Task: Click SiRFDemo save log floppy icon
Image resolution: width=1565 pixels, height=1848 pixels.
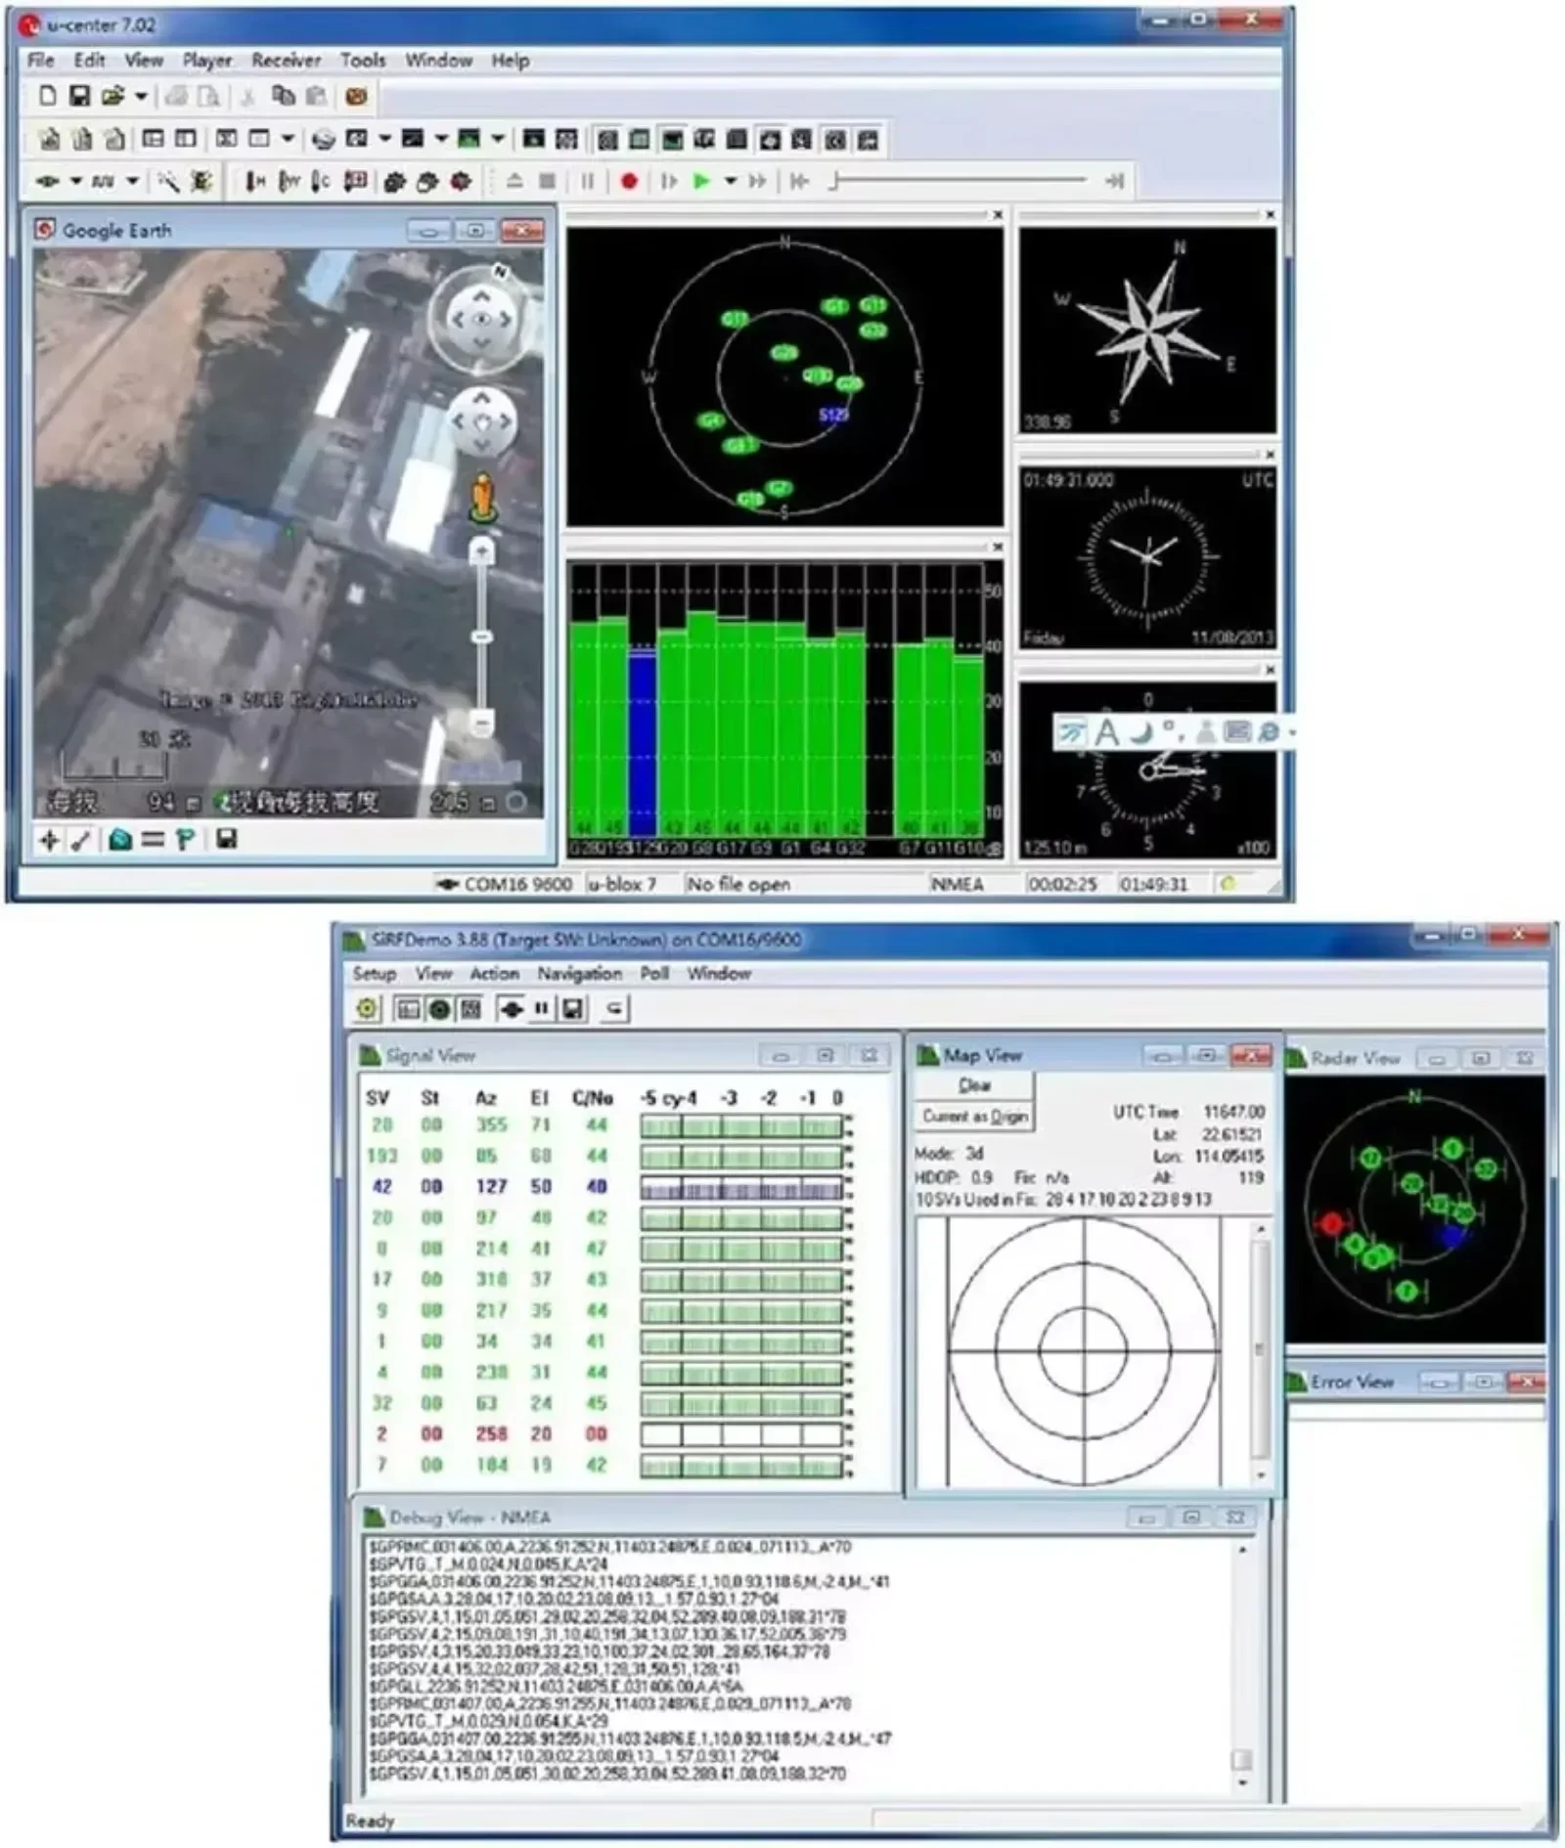Action: [x=572, y=1008]
